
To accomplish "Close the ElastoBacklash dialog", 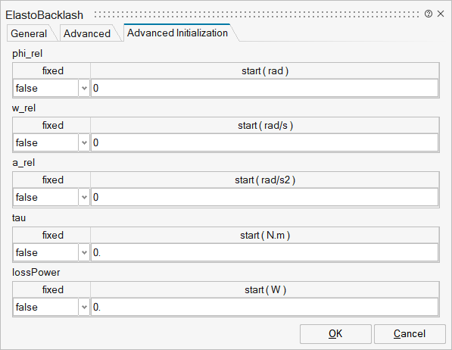I will [x=441, y=14].
